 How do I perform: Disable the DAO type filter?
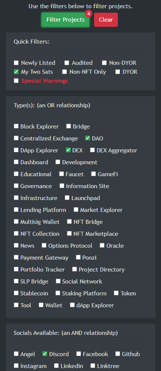(x=88, y=138)
